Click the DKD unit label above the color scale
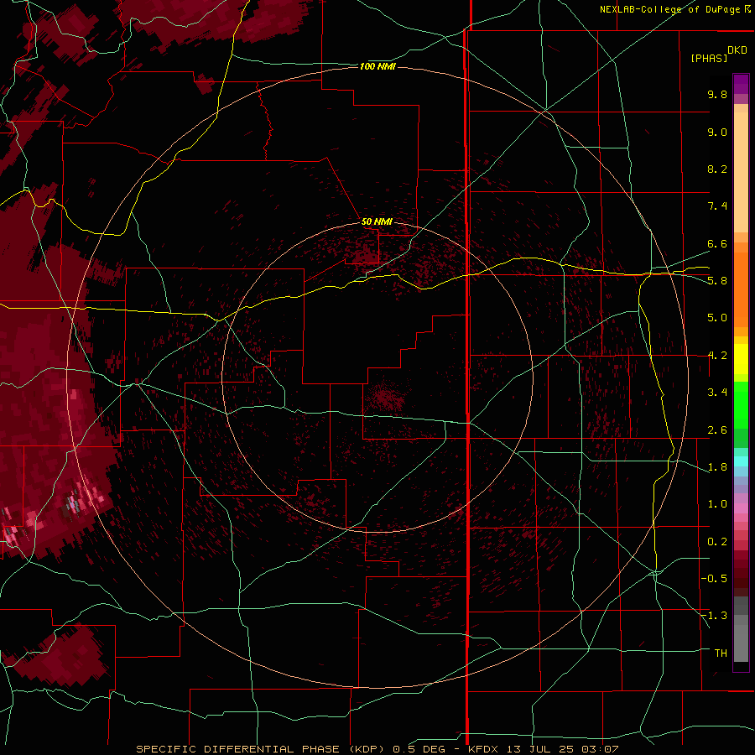This screenshot has width=755, height=755. pos(737,50)
